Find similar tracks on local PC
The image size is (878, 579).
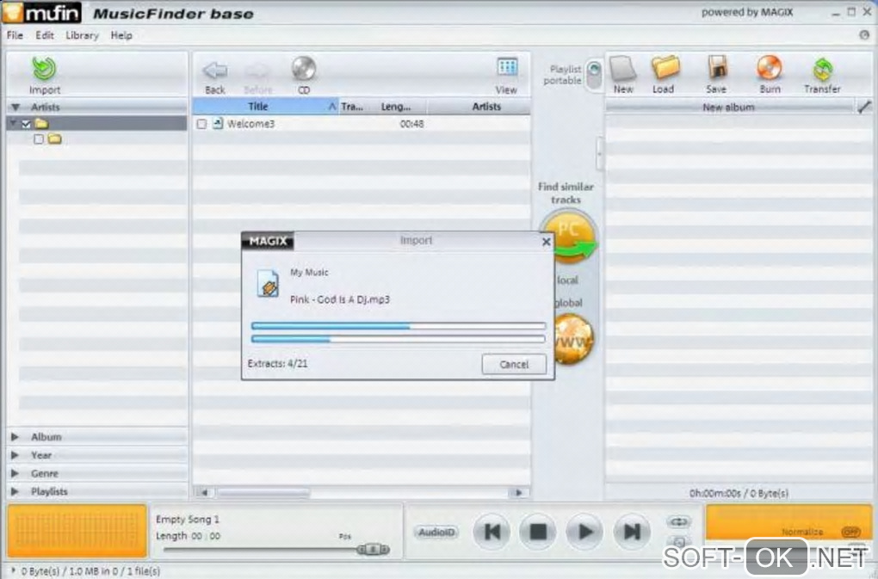coord(568,238)
